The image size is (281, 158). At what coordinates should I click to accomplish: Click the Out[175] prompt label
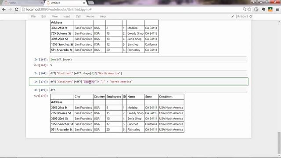pos(41,96)
